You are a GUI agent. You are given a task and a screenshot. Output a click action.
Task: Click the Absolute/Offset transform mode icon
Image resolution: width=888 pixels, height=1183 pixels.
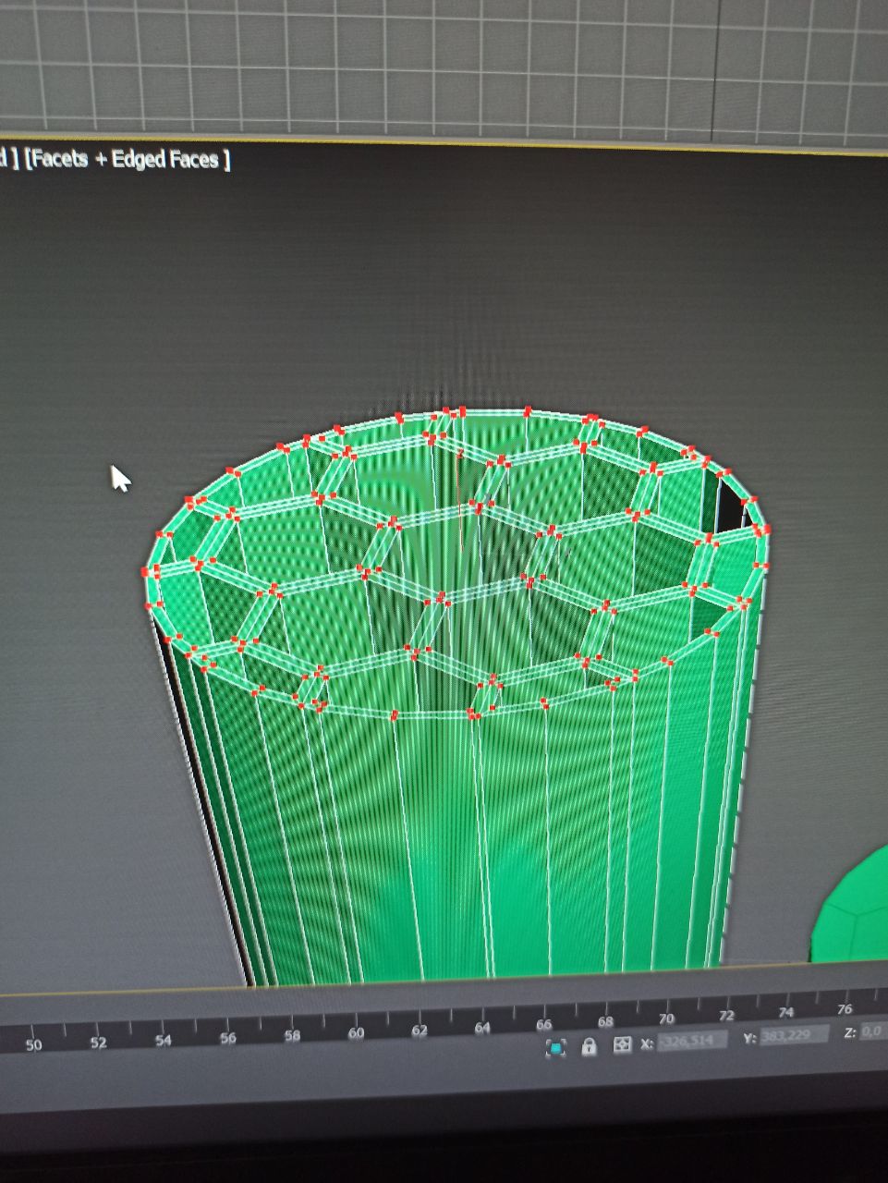[622, 1044]
